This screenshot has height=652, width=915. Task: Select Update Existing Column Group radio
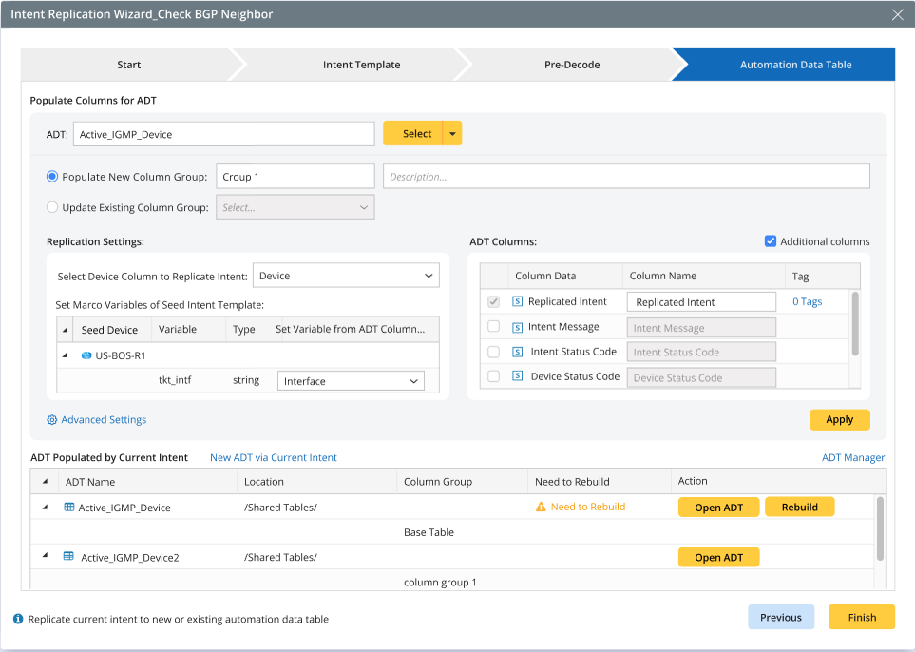(x=52, y=207)
